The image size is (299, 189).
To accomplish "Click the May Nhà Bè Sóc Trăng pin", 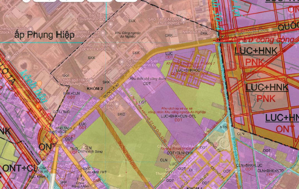I will tap(117, 105).
